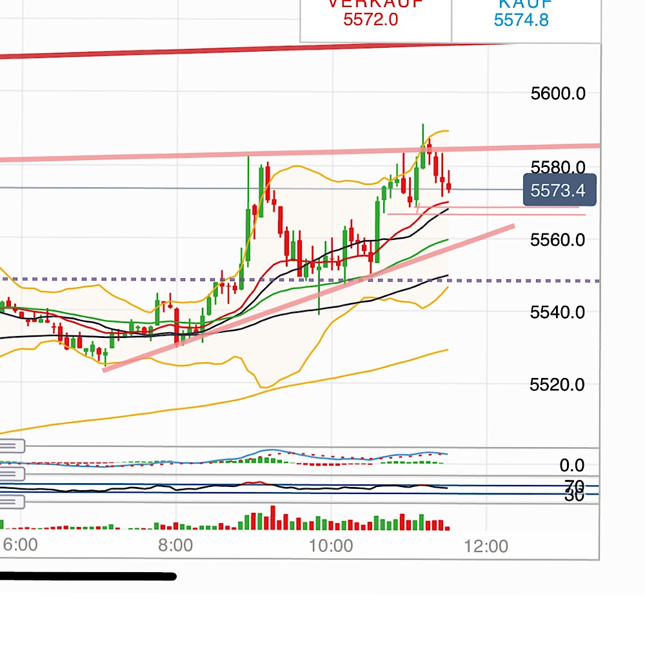Select the 5573.4 current price tag
This screenshot has width=645, height=645.
[x=560, y=190]
